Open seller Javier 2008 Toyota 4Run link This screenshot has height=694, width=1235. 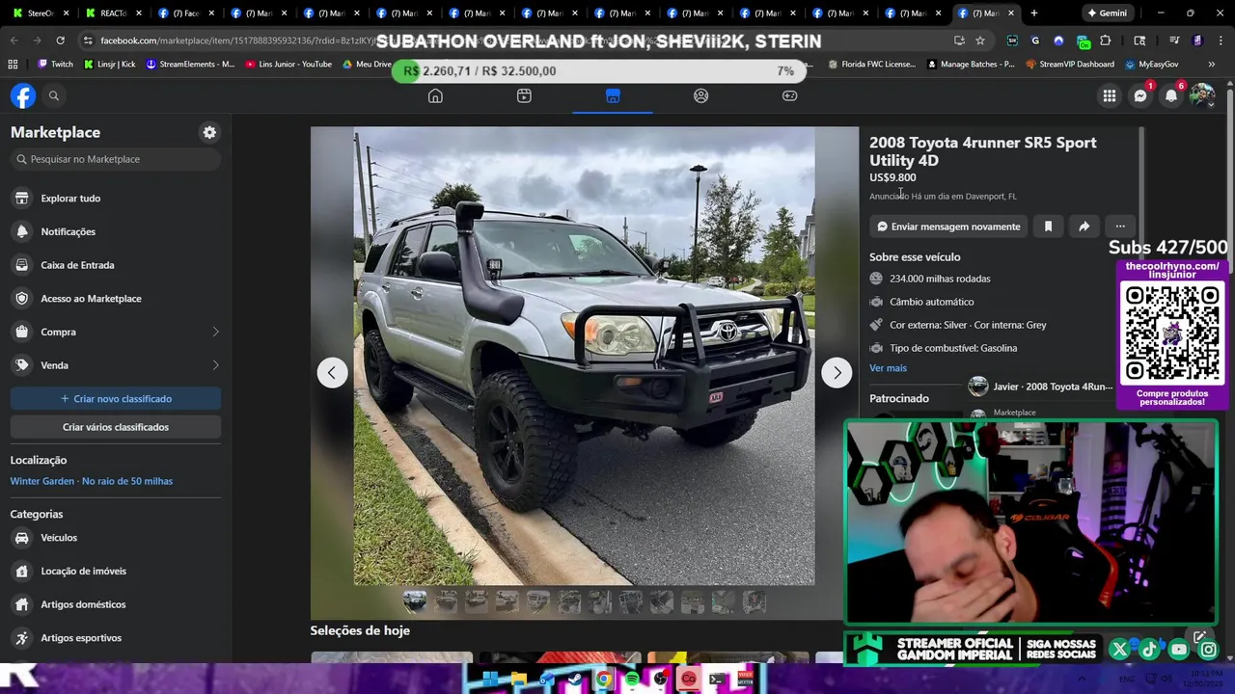click(x=1041, y=387)
